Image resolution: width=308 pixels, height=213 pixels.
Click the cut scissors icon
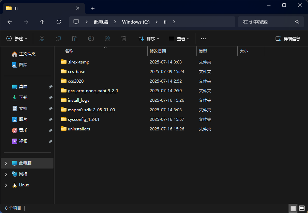42,39
